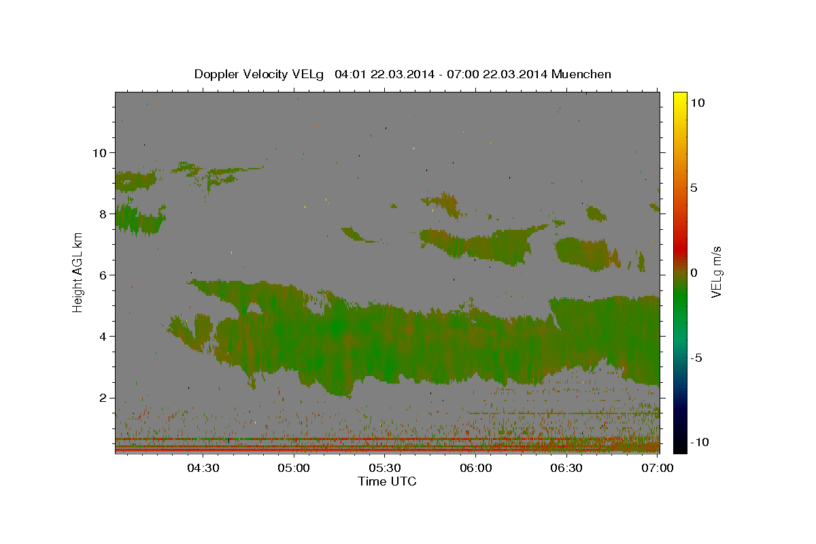Screen dimensions: 816x544
Task: Click the height tick label 6
Action: [103, 275]
